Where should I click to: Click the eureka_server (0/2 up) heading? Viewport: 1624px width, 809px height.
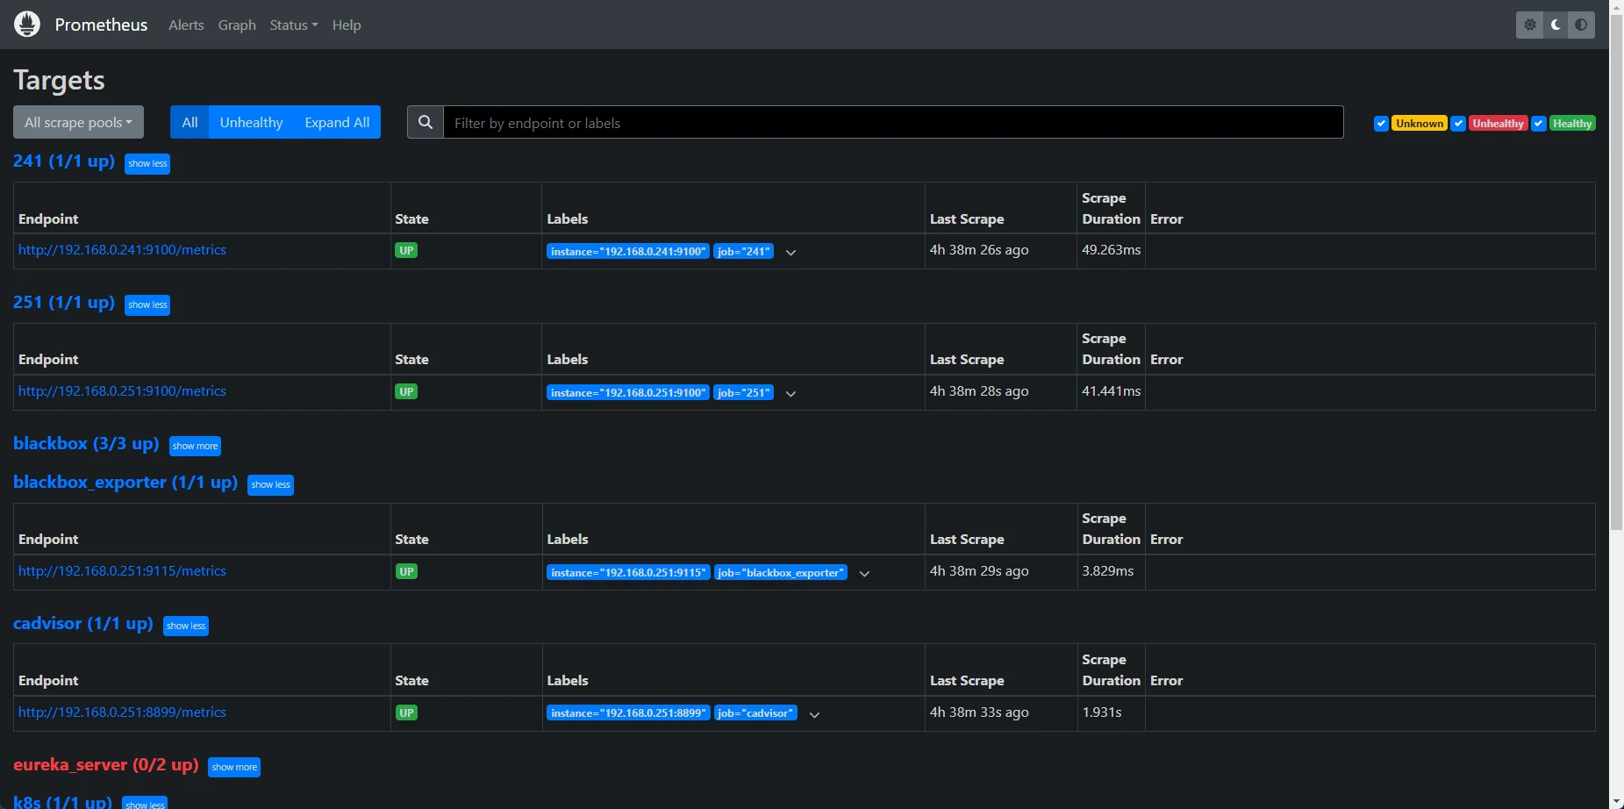106,764
